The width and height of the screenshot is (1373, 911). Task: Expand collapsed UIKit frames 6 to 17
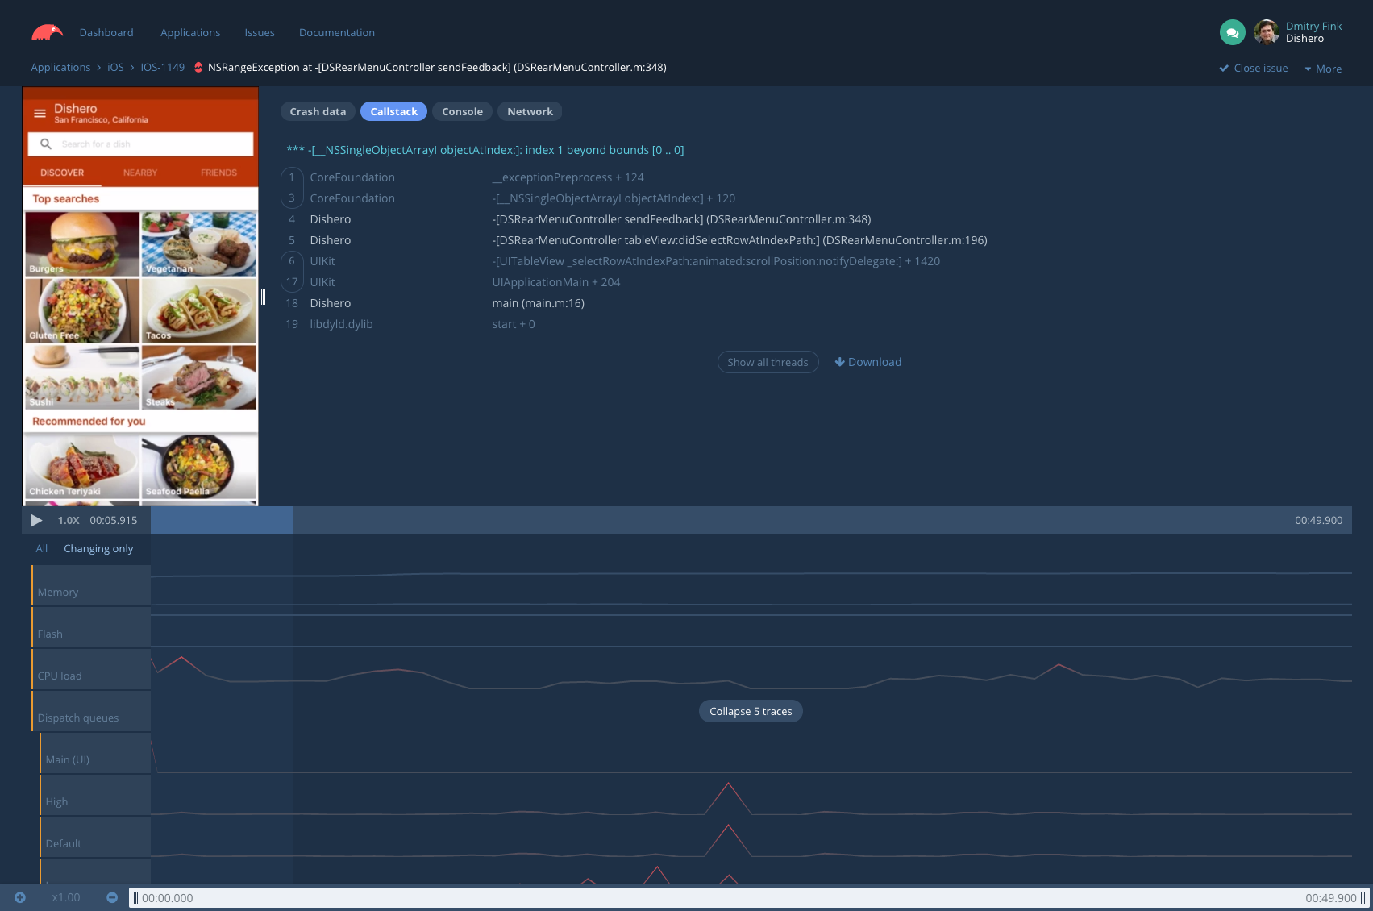tap(292, 272)
